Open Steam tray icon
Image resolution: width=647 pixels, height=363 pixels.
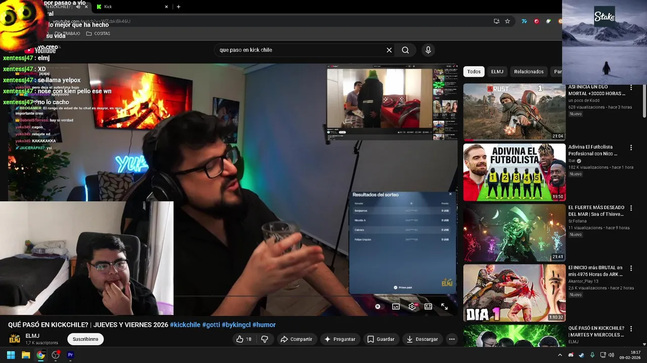coord(581,355)
